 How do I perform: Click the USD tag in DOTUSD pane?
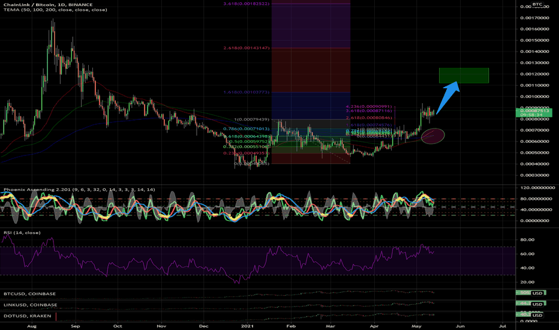[537, 315]
